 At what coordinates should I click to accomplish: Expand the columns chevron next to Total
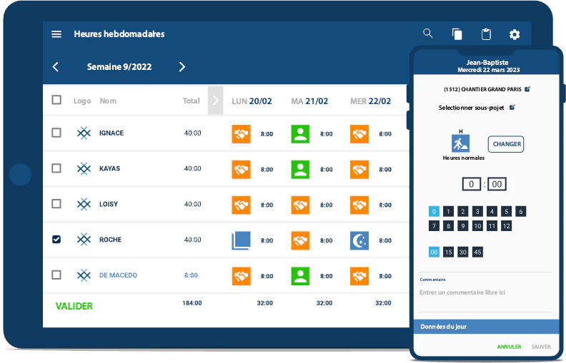pos(216,101)
